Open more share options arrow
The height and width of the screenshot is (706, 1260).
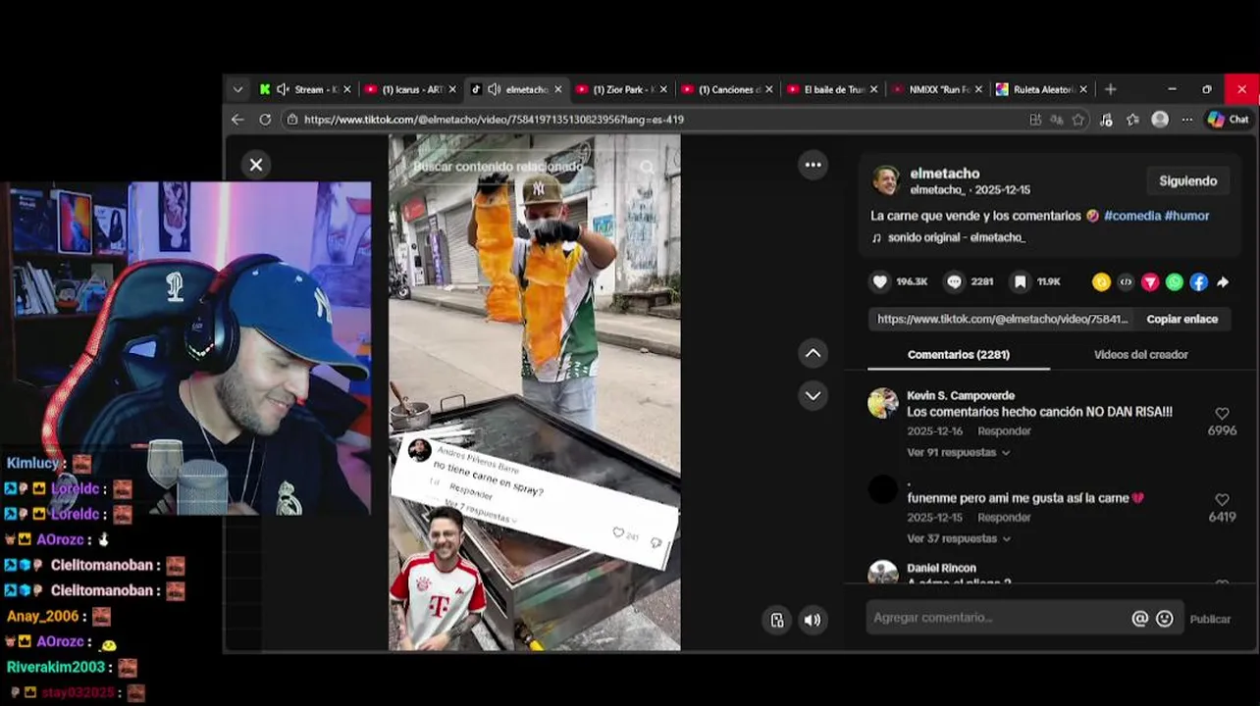[x=1223, y=282]
